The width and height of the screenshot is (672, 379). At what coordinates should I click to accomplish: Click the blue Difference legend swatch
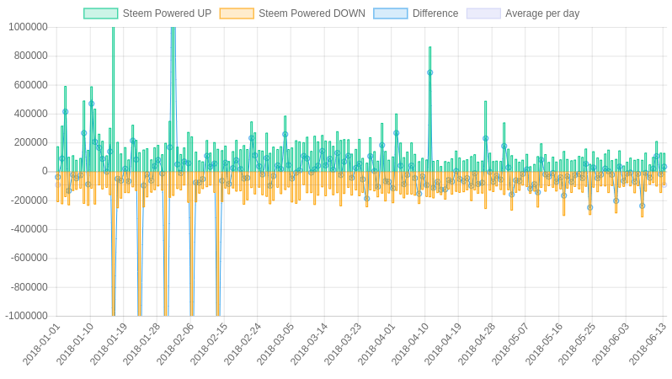[391, 13]
